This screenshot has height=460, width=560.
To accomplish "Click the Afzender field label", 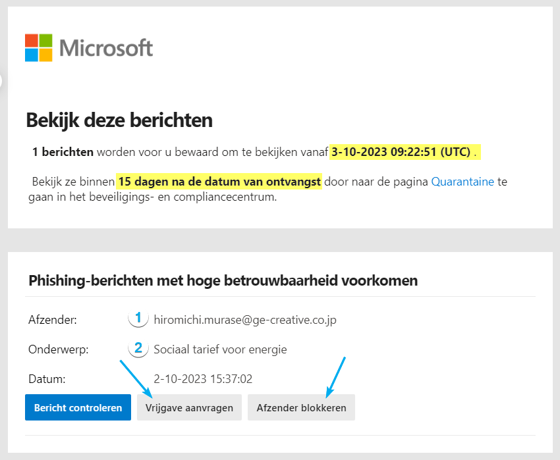I will click(x=53, y=320).
